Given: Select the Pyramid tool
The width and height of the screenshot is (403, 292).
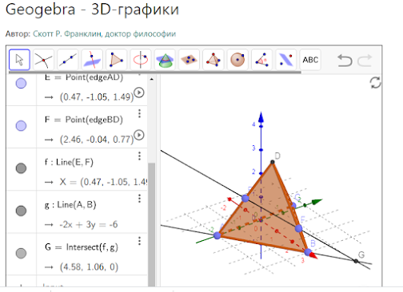Looking at the screenshot, I should pos(213,60).
